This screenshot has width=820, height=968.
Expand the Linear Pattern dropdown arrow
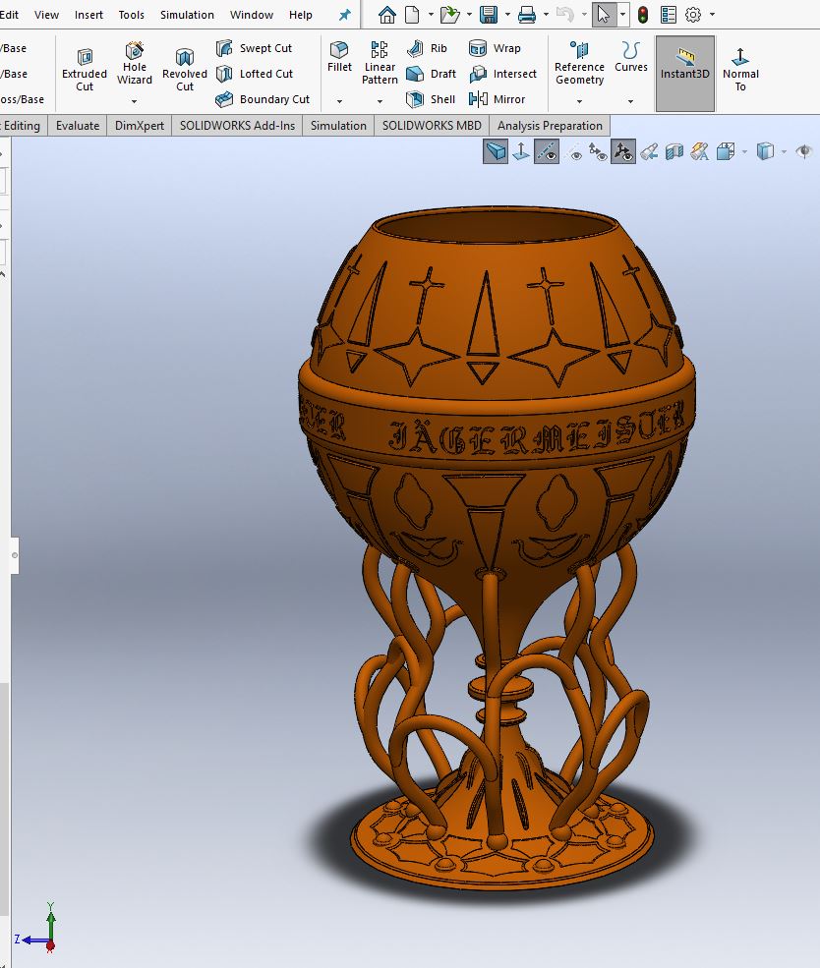pyautogui.click(x=380, y=100)
